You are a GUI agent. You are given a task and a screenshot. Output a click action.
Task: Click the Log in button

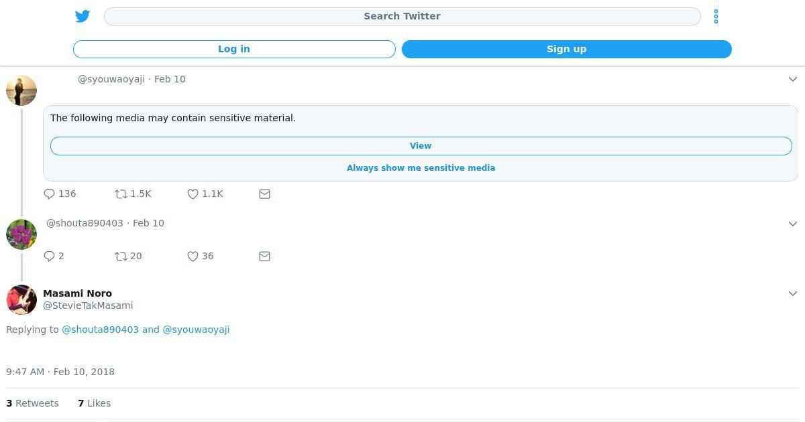[x=234, y=49]
